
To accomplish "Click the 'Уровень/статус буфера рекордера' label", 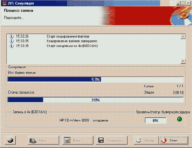I will point(163,112).
